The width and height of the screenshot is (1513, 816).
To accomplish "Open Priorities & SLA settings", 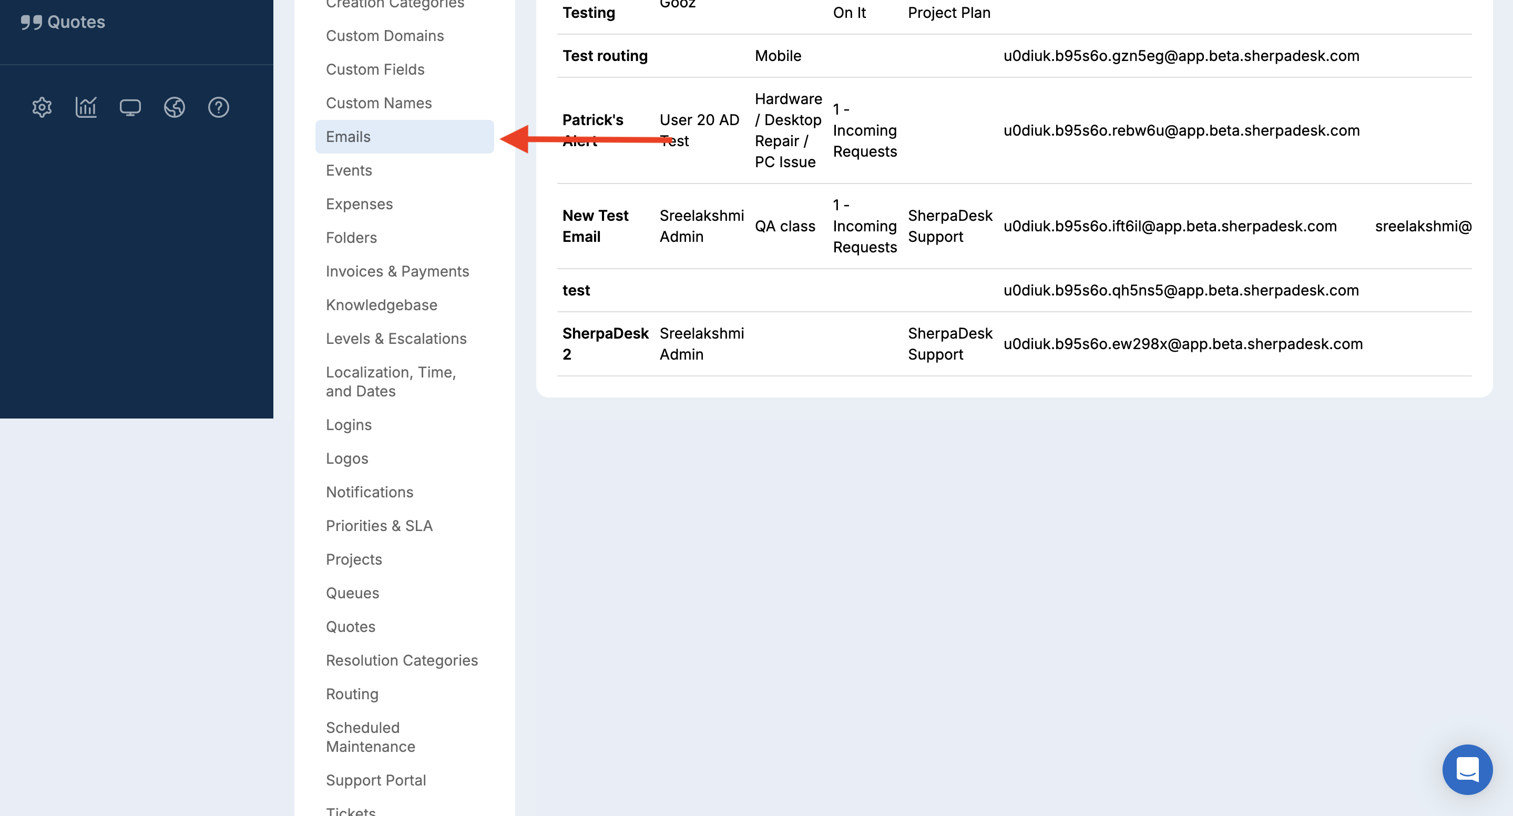I will pyautogui.click(x=379, y=525).
